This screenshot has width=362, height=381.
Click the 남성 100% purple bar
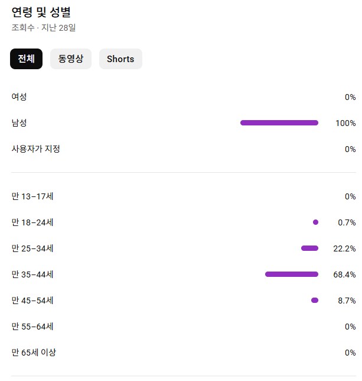tap(279, 123)
